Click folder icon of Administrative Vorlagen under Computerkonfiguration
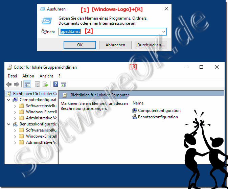 tap(21, 118)
